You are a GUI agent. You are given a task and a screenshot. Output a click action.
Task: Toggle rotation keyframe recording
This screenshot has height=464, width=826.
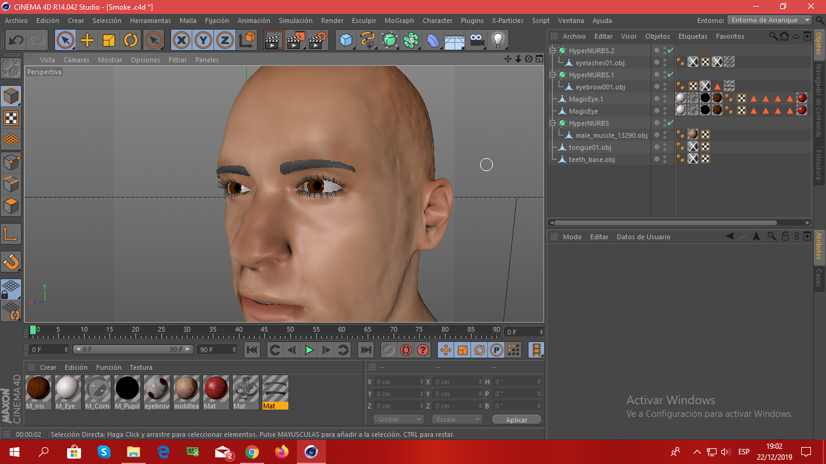[x=480, y=350]
